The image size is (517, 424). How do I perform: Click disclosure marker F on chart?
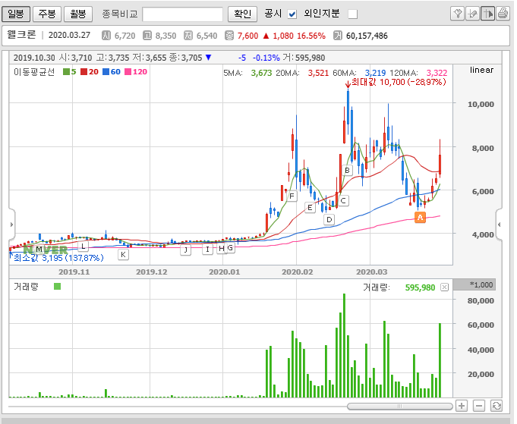point(292,196)
